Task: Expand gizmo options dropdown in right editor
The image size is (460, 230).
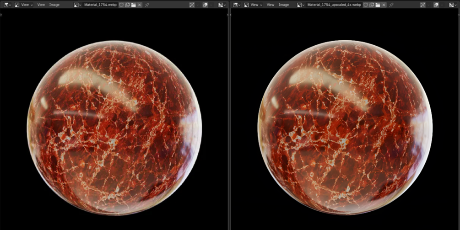Action: tap(428, 5)
